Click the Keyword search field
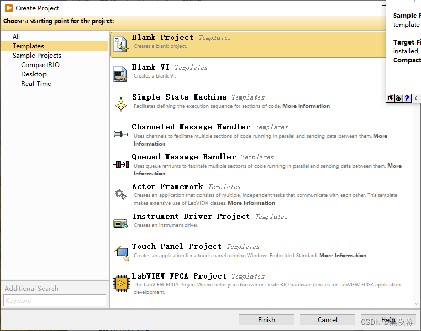The width and height of the screenshot is (421, 331). click(x=55, y=300)
